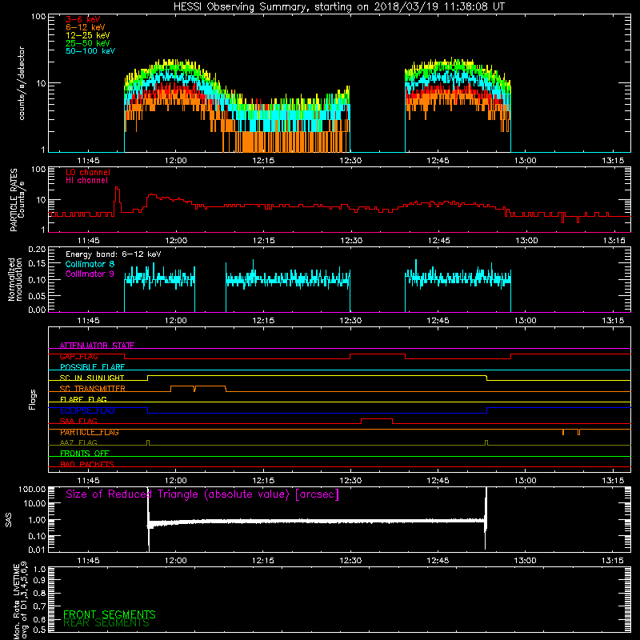Select the 12-25 keV legend label

[x=88, y=35]
